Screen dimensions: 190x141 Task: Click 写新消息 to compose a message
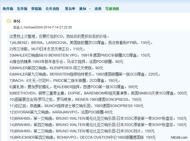click(x=112, y=9)
